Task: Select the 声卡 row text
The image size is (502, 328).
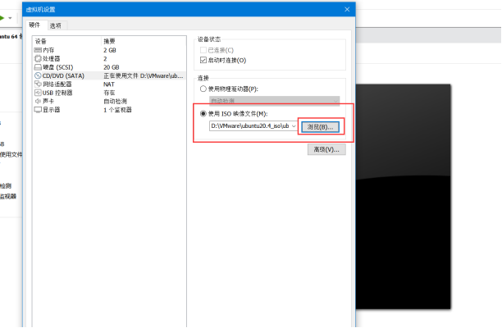Action: [48, 101]
